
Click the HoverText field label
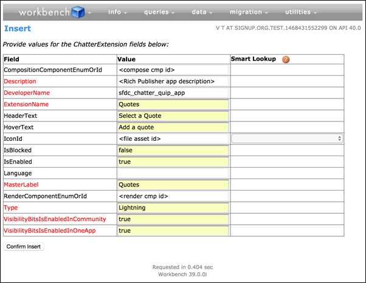(x=19, y=128)
